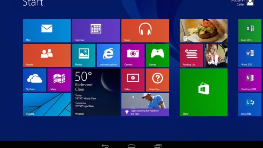Screen dimensions: 263x148
Task: Open the Camera app tile
Action: click(133, 55)
